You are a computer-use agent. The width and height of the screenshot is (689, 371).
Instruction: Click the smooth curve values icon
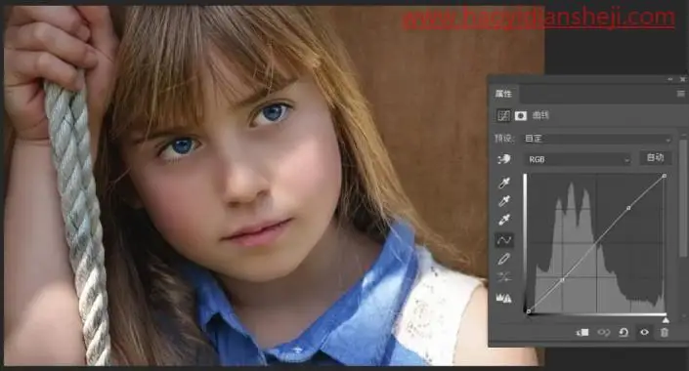pos(504,277)
